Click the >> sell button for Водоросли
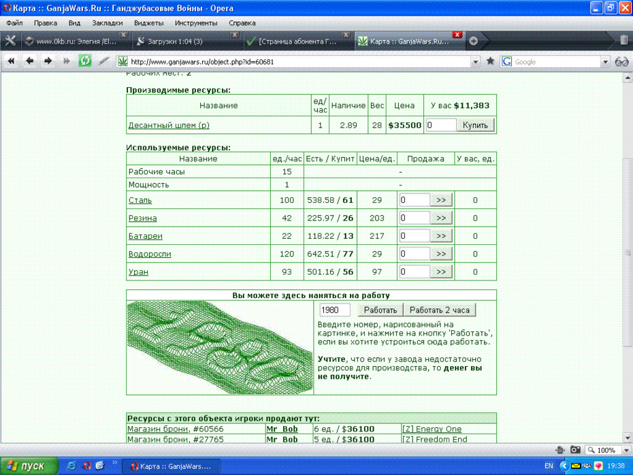Viewport: 633px width, 475px height. [x=441, y=254]
